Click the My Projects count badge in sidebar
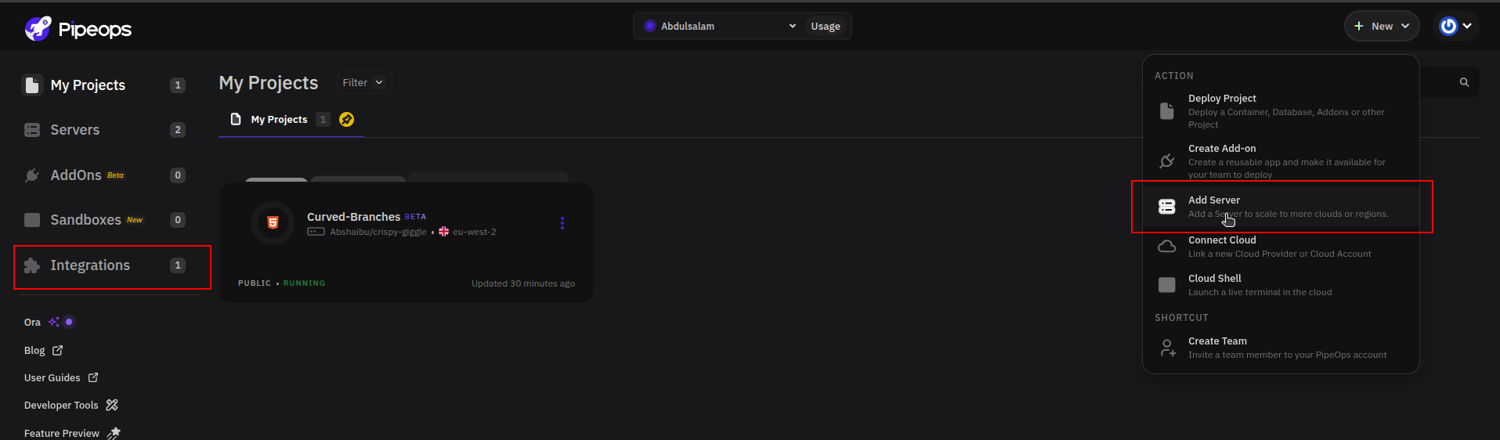This screenshot has width=1500, height=440. (x=178, y=85)
